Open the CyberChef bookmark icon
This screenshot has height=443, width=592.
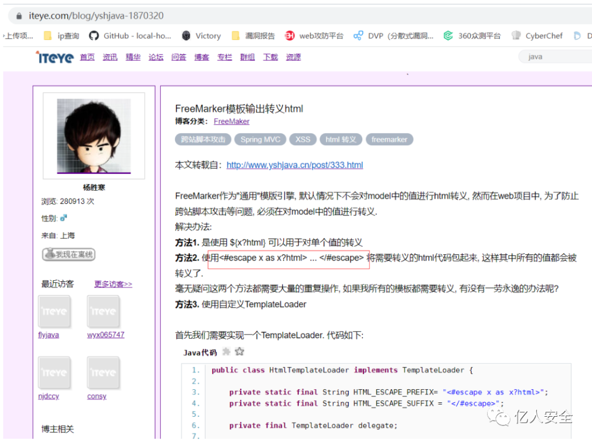[516, 36]
